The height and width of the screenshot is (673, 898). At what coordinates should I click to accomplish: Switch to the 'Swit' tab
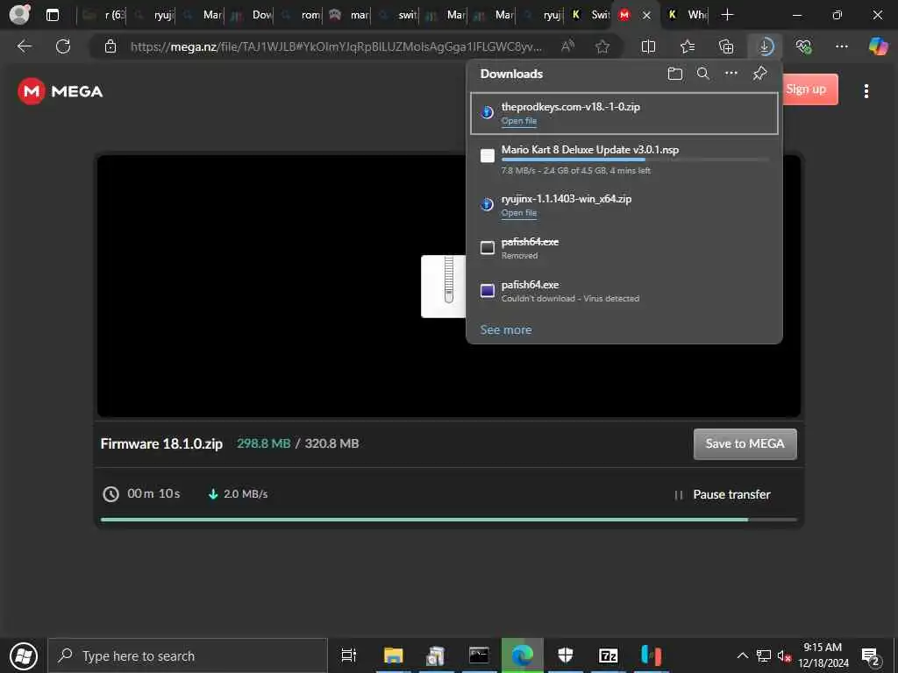[590, 15]
